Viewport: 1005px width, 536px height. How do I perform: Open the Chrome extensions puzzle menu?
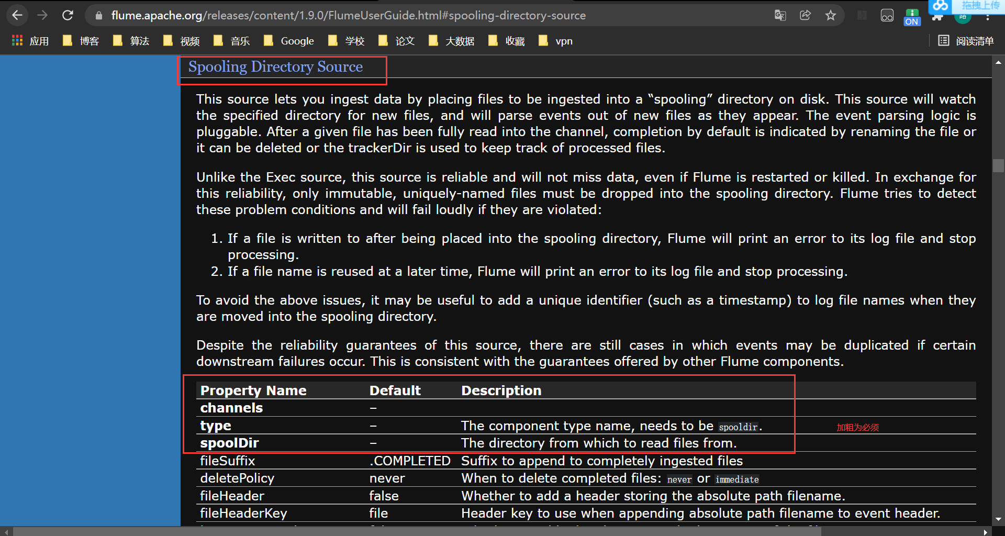[937, 18]
